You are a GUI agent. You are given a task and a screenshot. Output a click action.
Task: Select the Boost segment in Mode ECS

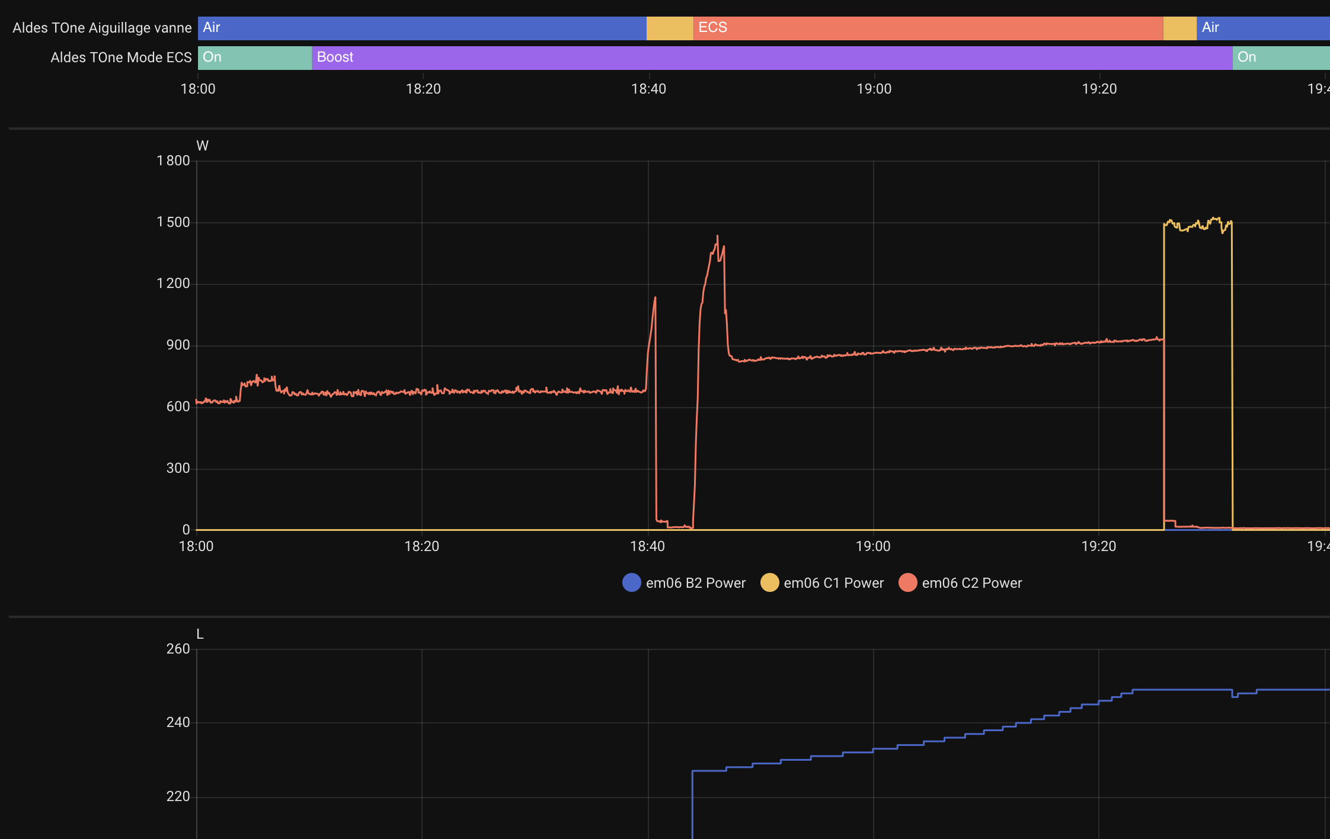(x=772, y=57)
